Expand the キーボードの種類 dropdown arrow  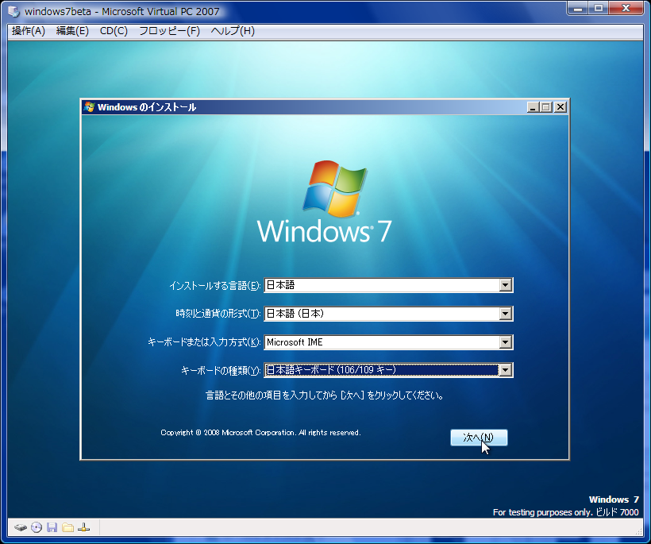coord(505,370)
